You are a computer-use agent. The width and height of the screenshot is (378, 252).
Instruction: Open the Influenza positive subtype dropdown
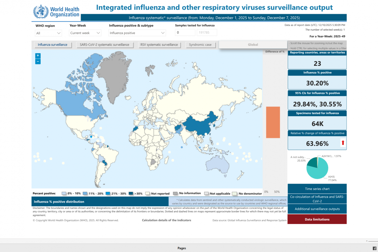137,33
